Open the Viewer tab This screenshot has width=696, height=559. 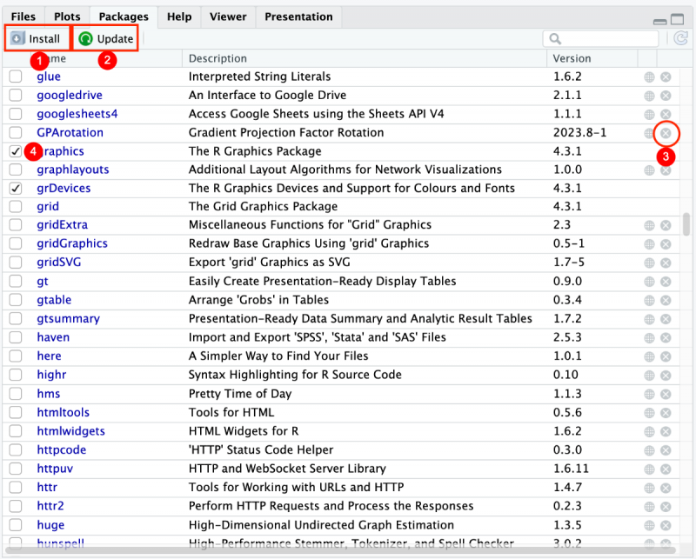[x=228, y=17]
